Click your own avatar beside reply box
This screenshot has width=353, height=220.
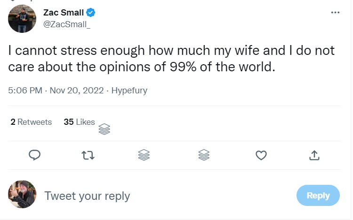point(22,194)
